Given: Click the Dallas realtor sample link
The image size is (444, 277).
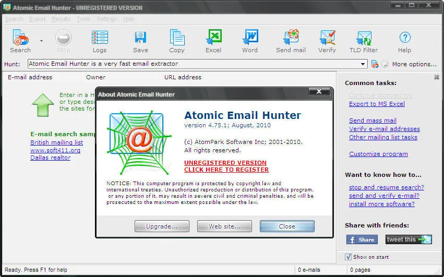Looking at the screenshot, I should point(51,158).
